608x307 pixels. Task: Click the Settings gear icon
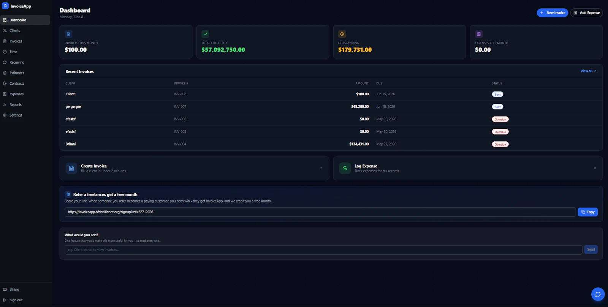tap(5, 115)
